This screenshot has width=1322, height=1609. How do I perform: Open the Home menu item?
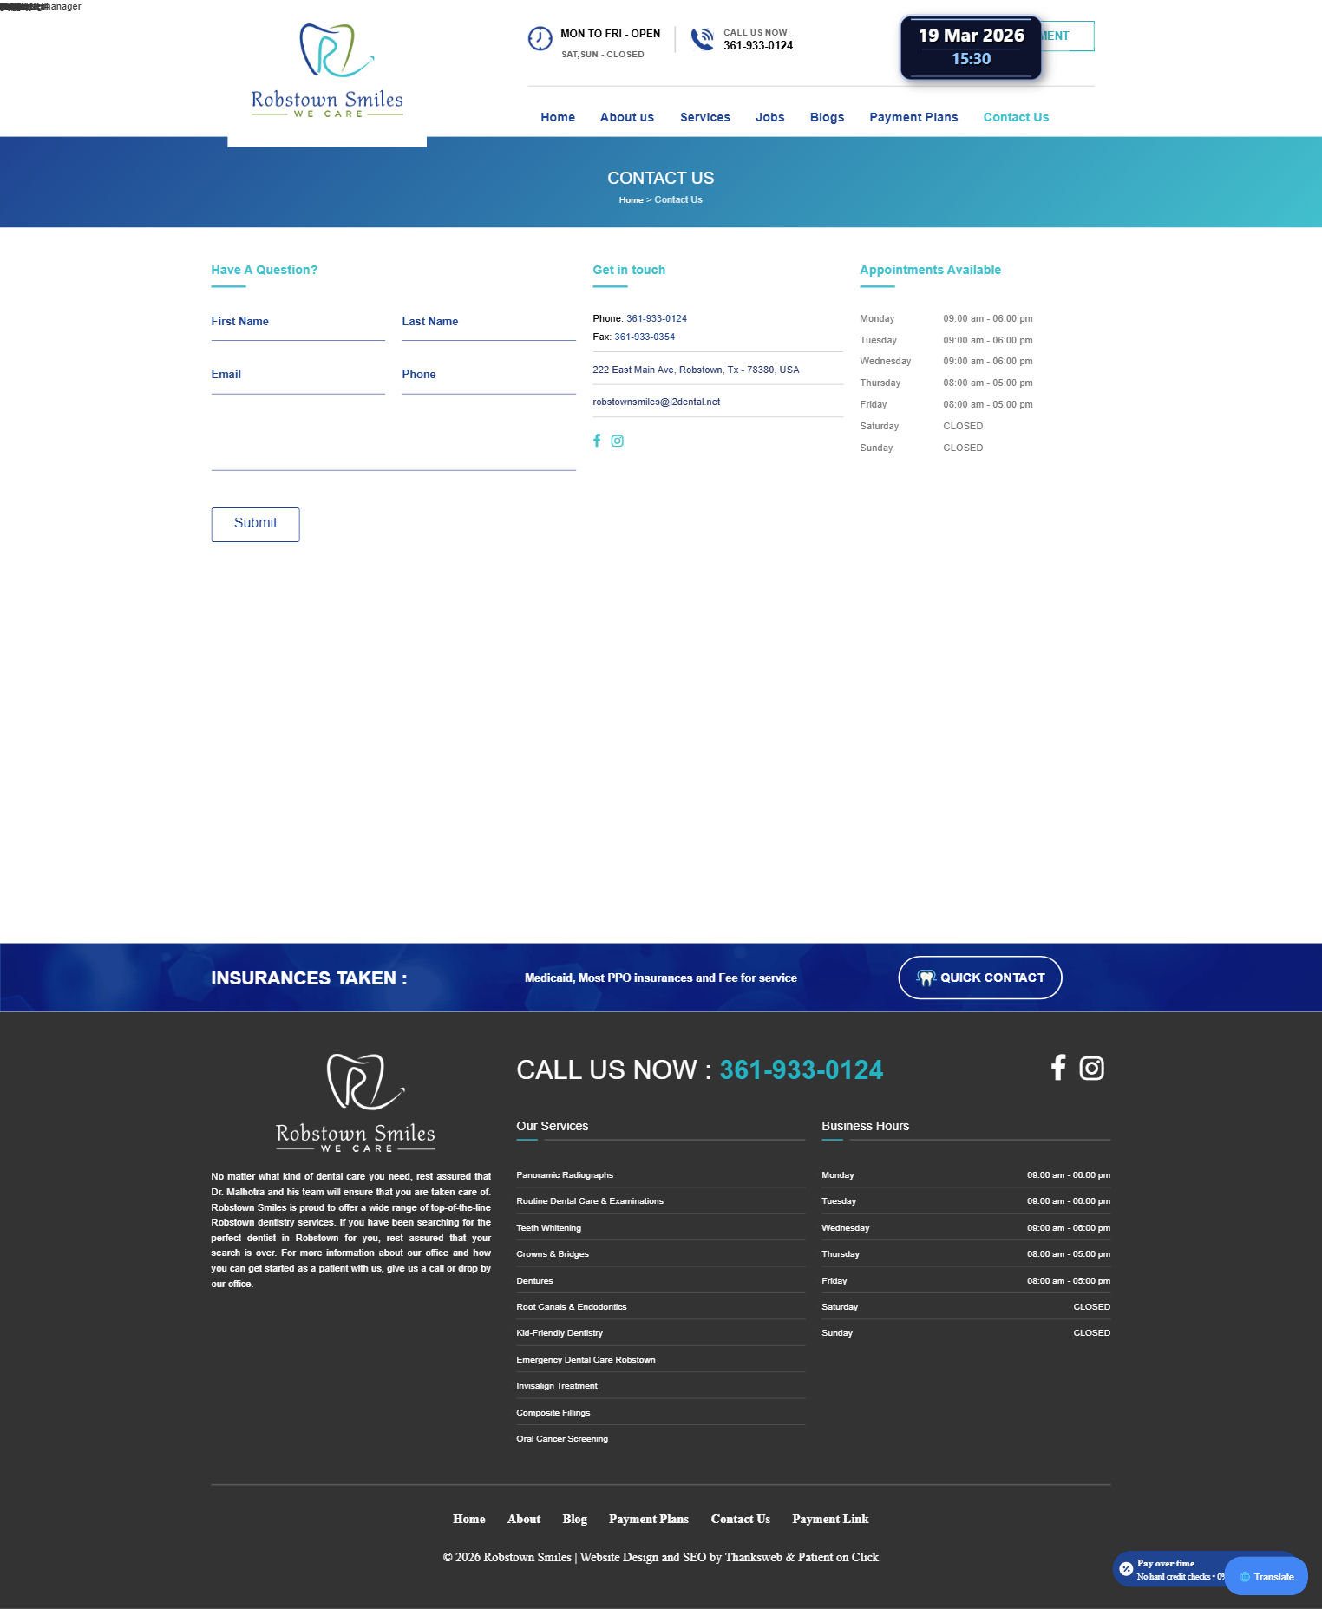[558, 117]
